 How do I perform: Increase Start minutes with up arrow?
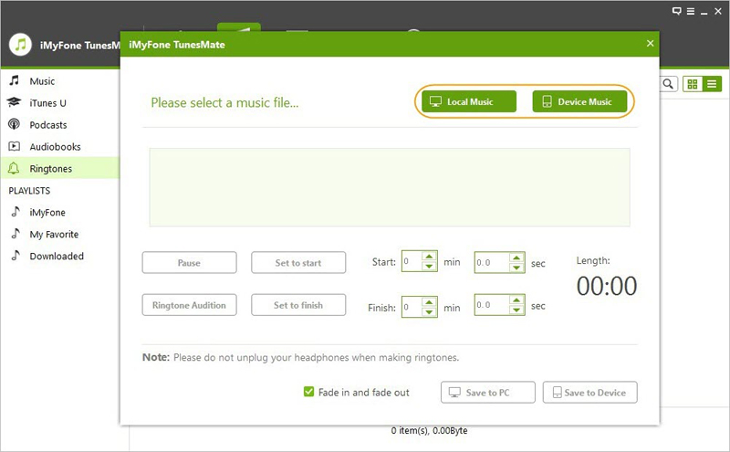(x=429, y=257)
